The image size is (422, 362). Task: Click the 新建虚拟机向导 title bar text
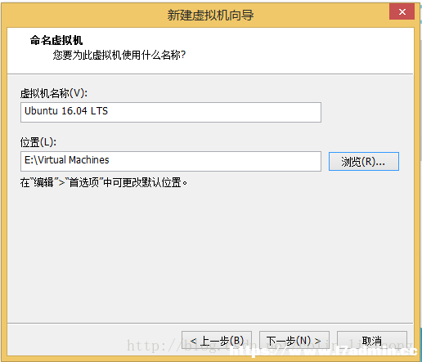tap(210, 15)
